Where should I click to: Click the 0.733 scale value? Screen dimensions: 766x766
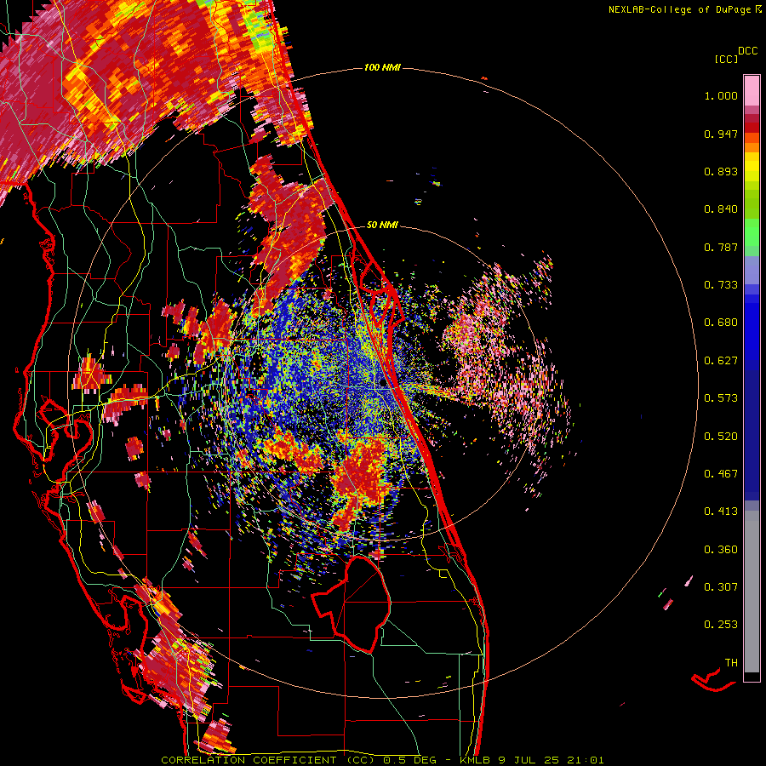pyautogui.click(x=721, y=285)
